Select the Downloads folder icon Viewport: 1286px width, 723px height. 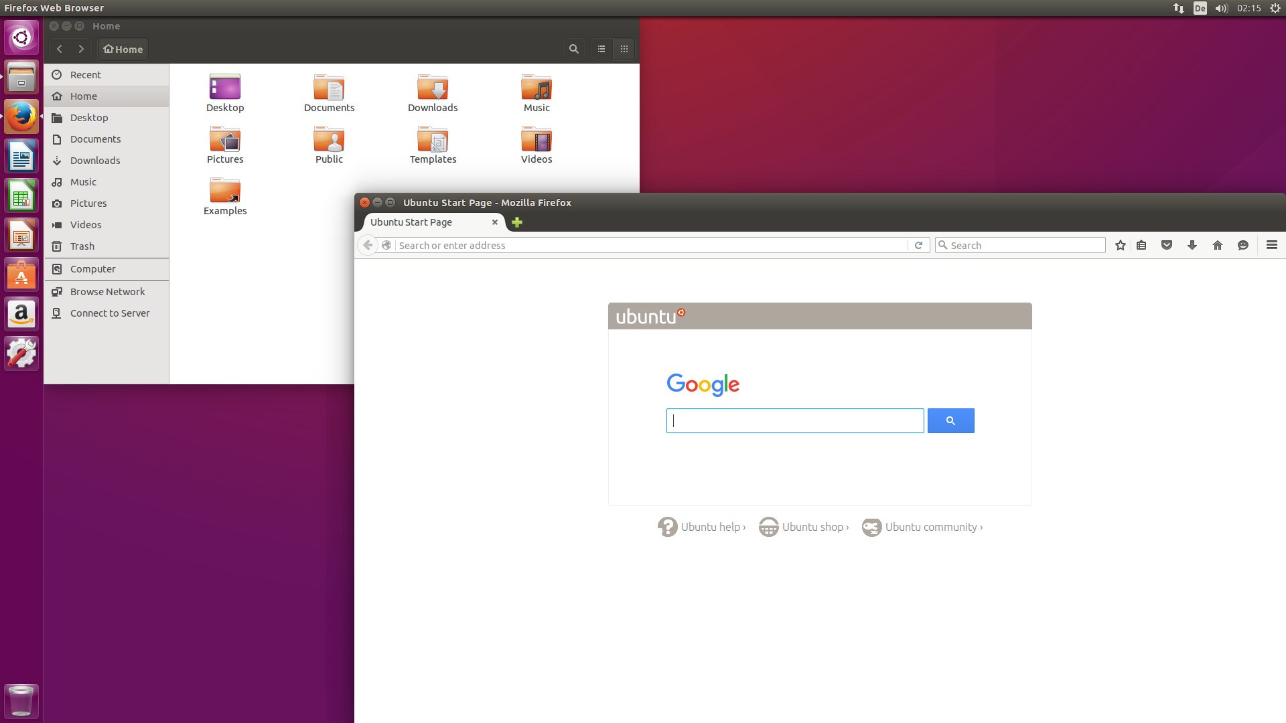point(433,94)
